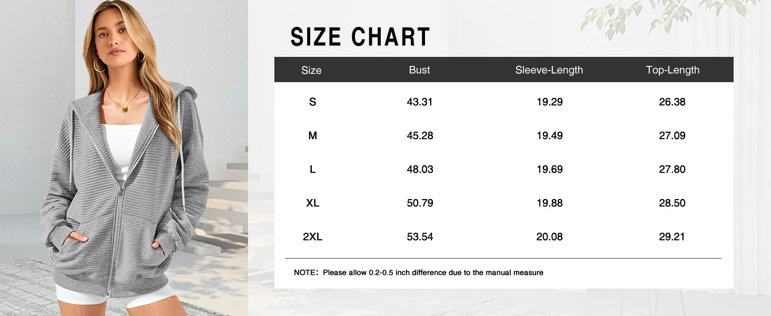
Task: Select the top length value 28.50
Action: pos(672,203)
